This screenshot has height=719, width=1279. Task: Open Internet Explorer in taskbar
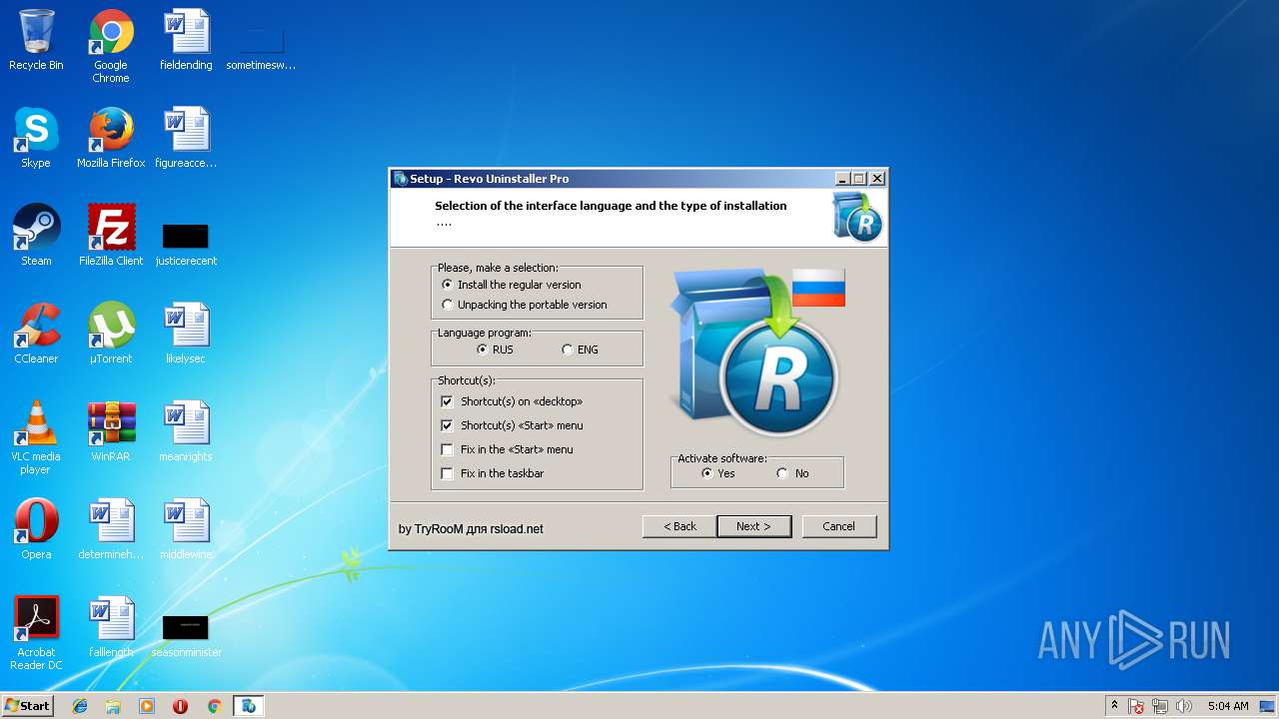pos(80,706)
